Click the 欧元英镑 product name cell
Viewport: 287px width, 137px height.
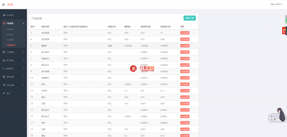click(x=45, y=71)
